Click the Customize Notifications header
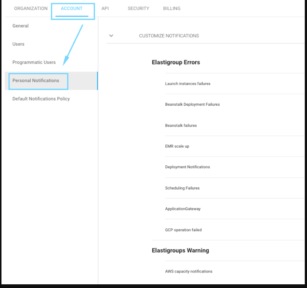The height and width of the screenshot is (288, 307). pyautogui.click(x=169, y=36)
